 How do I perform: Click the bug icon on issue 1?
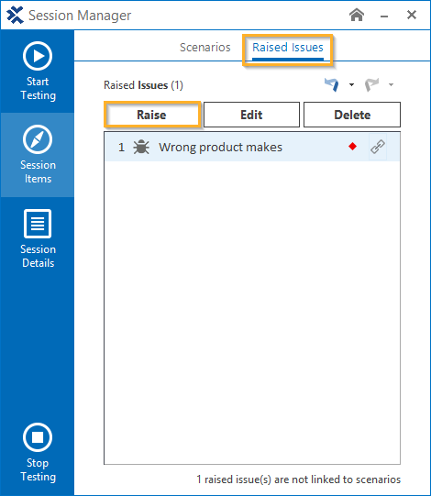[x=141, y=147]
